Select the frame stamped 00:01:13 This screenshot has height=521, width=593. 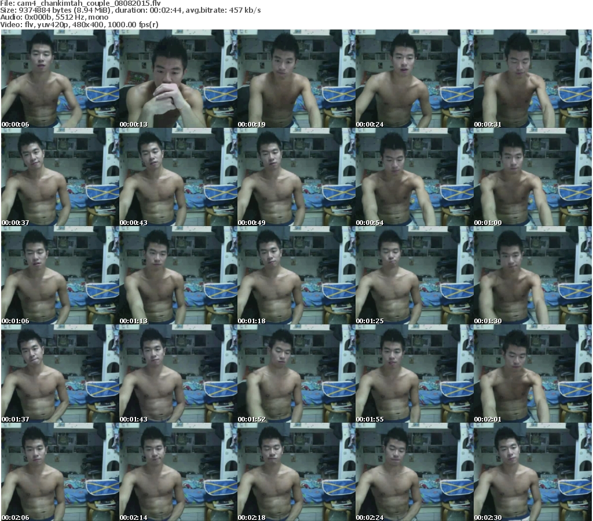point(178,275)
